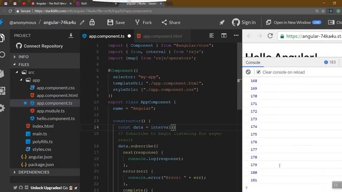Reload the preview pane

click(x=270, y=36)
